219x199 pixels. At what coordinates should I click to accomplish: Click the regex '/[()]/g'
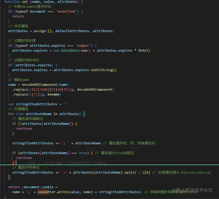click(x=37, y=94)
